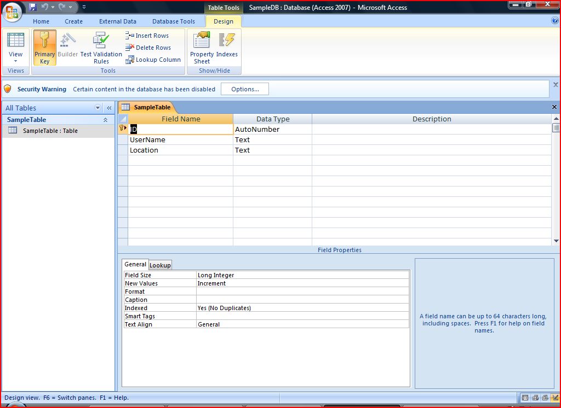This screenshot has width=561, height=408.
Task: Switch to PivotTable View in status bar
Action: pyautogui.click(x=535, y=398)
